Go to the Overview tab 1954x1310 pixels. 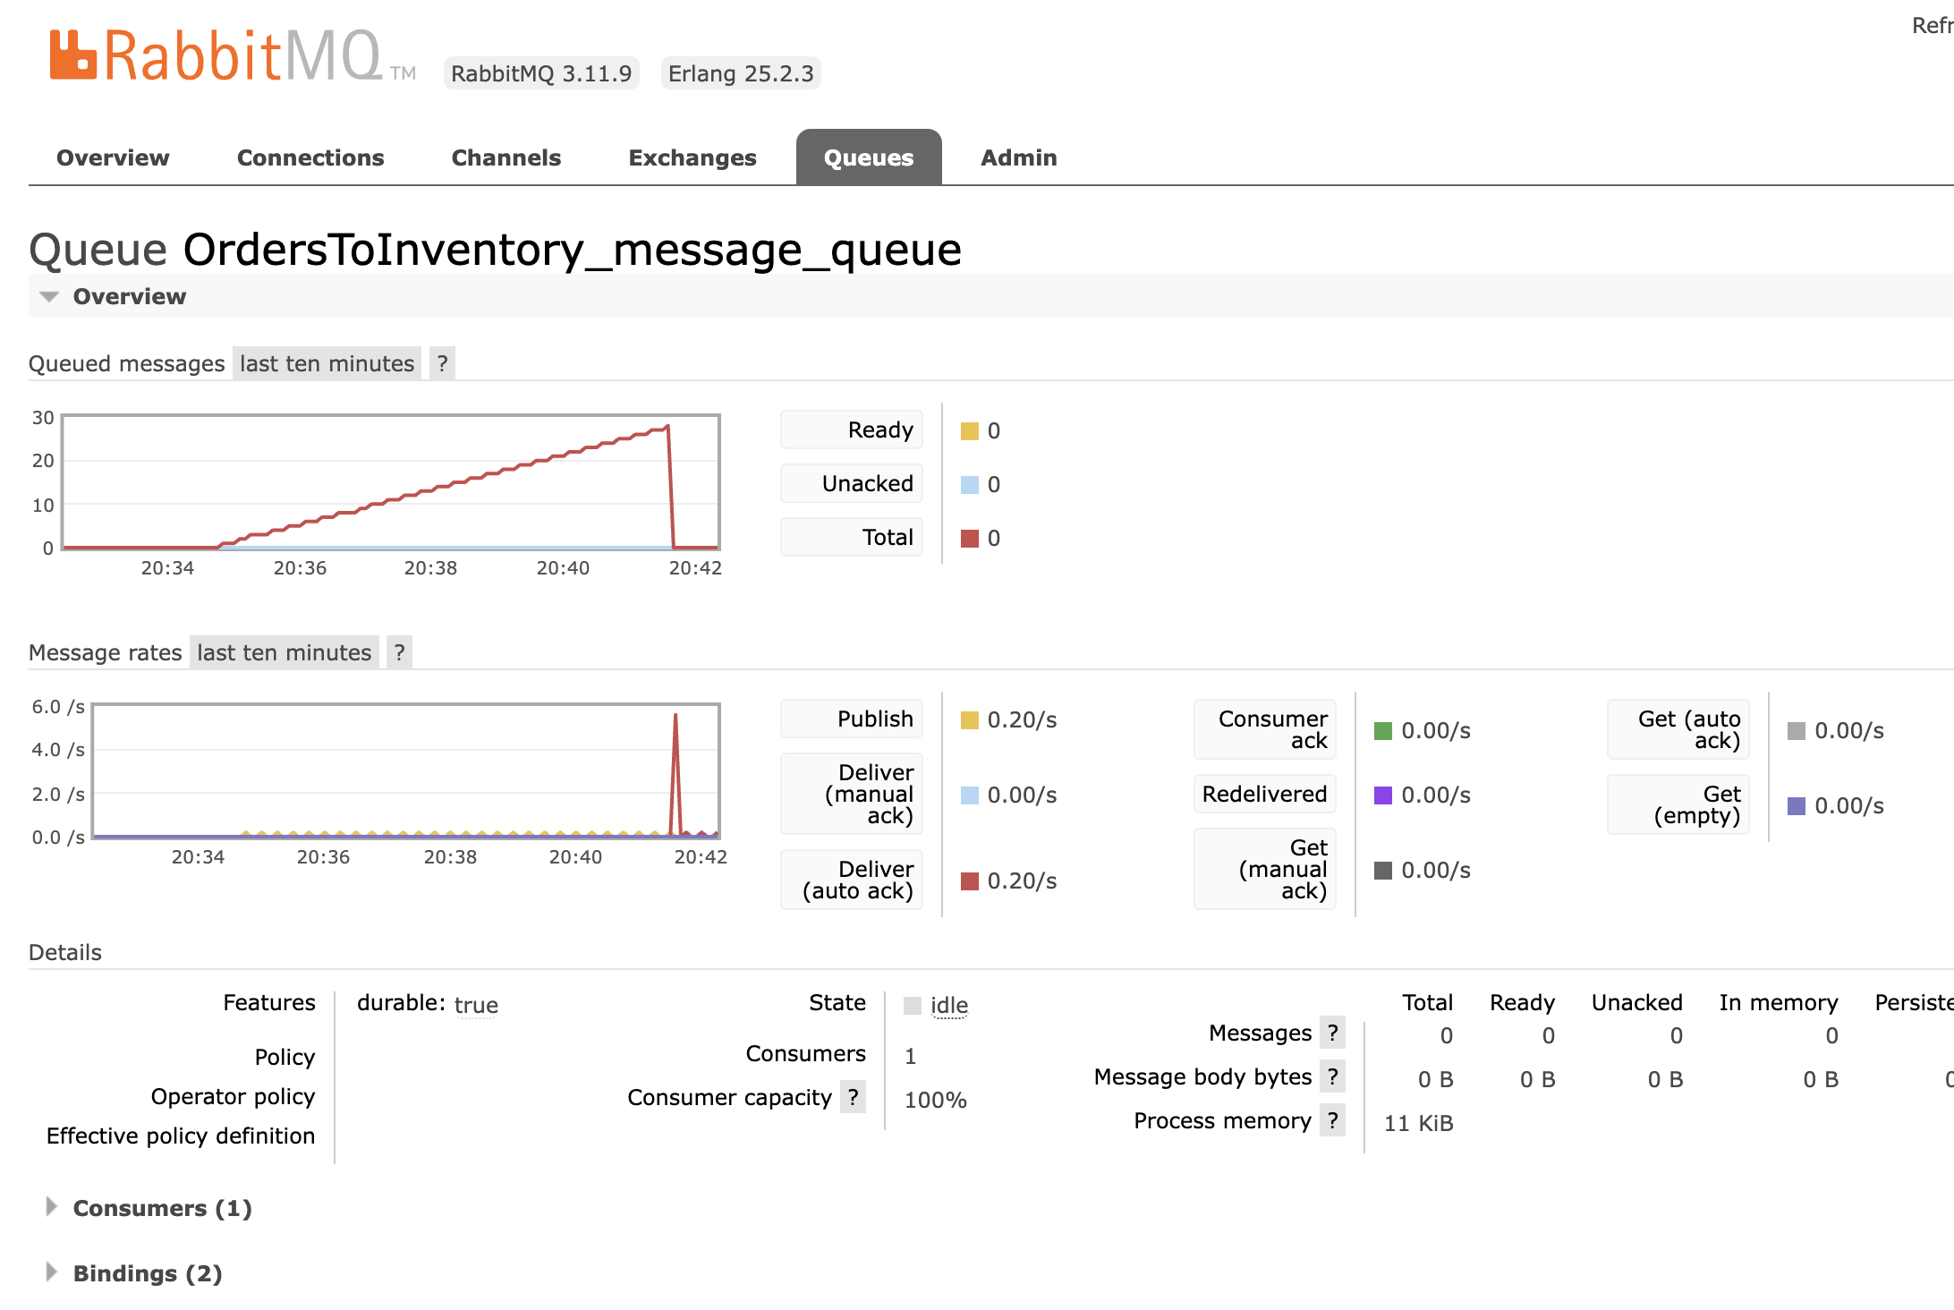(113, 157)
